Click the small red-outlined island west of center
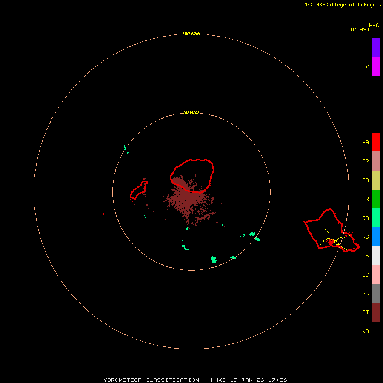The image size is (383, 383). (x=139, y=191)
